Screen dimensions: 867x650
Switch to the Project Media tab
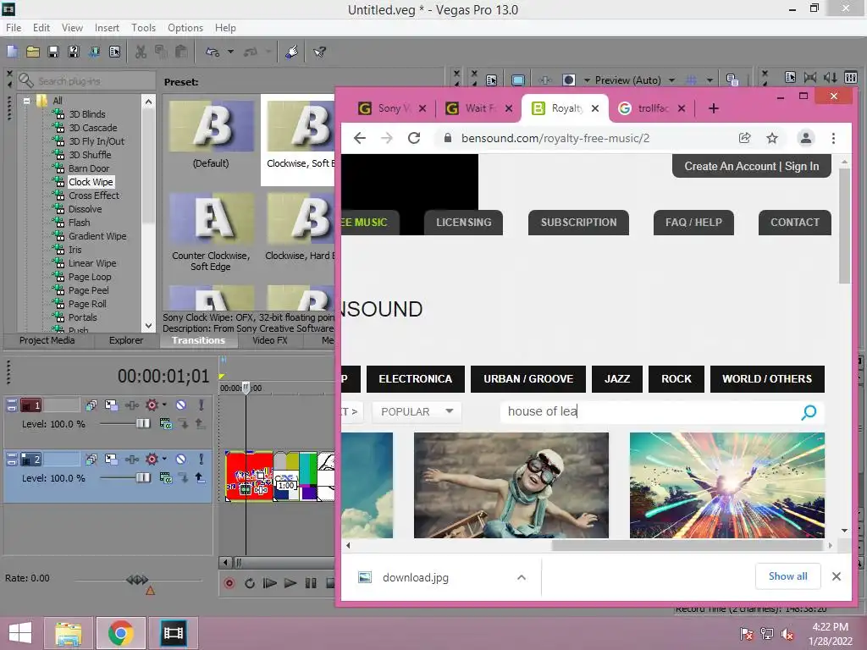click(47, 340)
